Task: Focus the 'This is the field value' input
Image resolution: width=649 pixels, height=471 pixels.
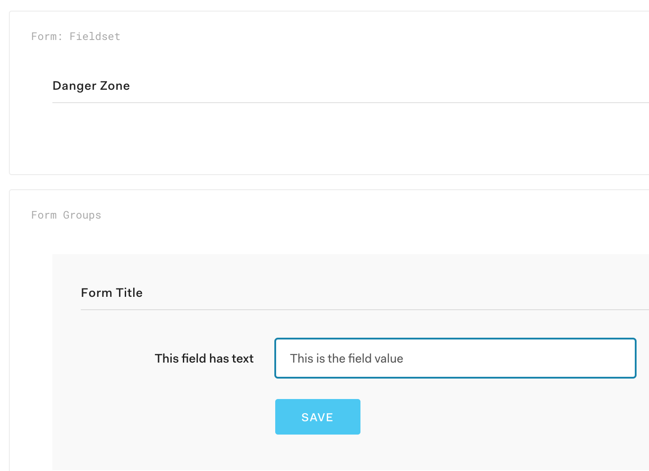Action: point(455,358)
